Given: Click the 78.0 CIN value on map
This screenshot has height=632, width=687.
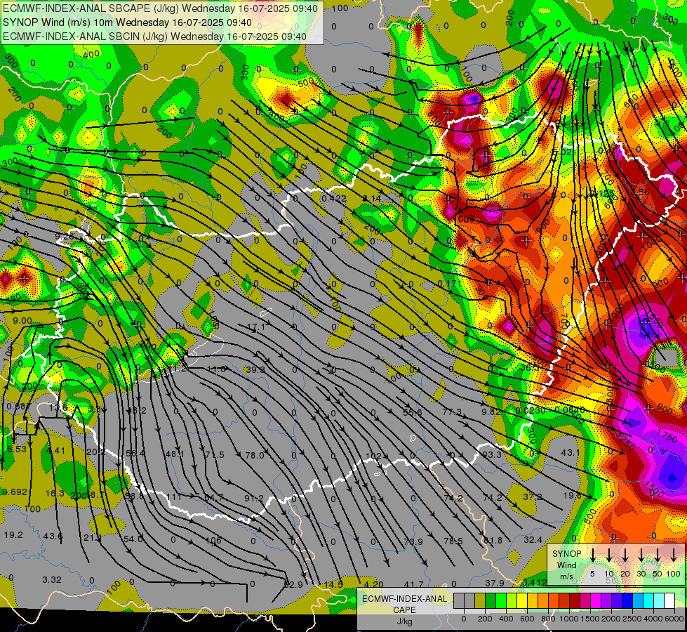Looking at the screenshot, I should click(255, 455).
